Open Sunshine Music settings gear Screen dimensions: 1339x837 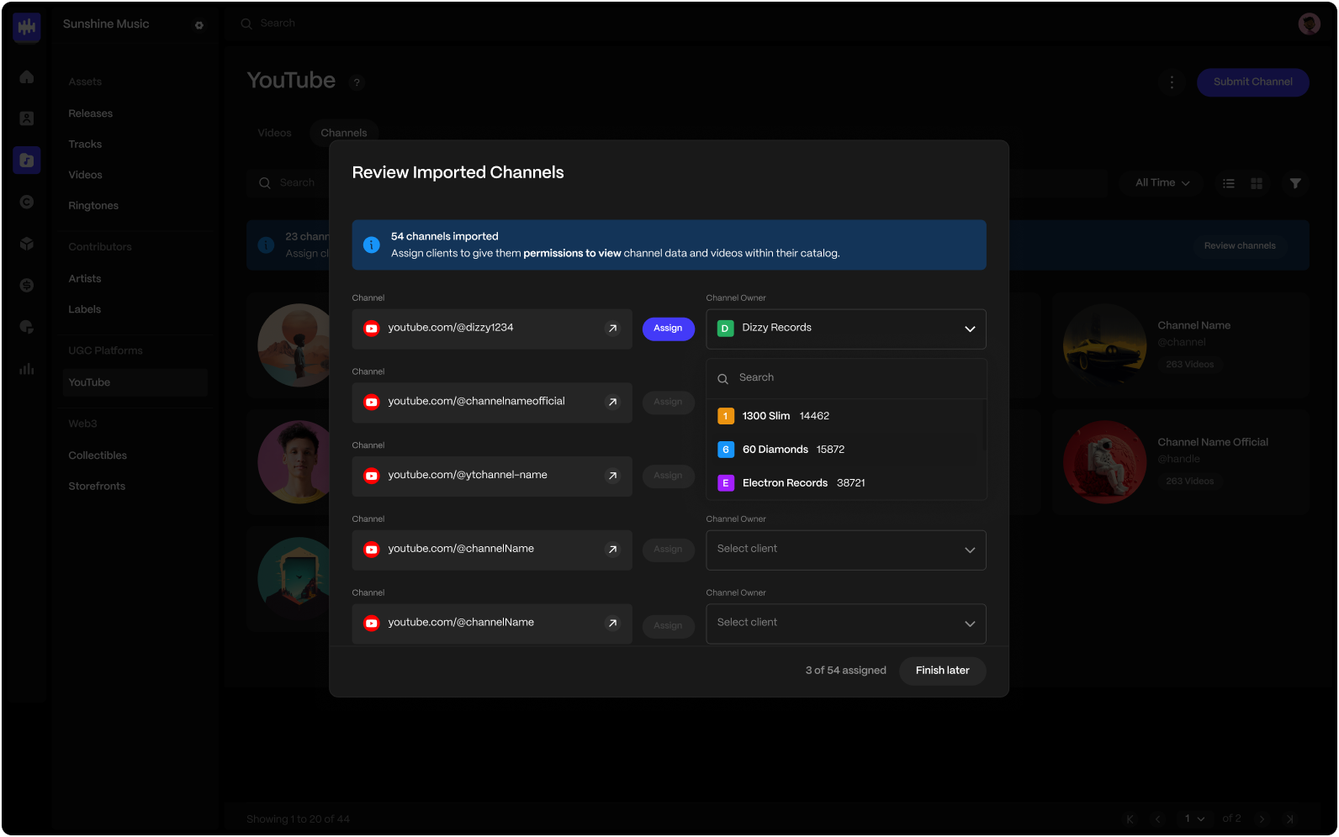pyautogui.click(x=199, y=25)
